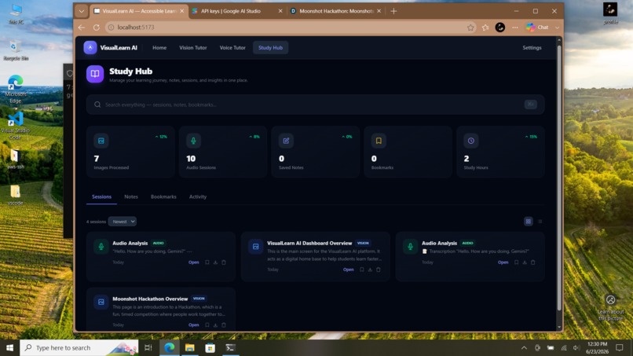Switch to the Activity tab
The image size is (633, 356).
click(x=198, y=196)
